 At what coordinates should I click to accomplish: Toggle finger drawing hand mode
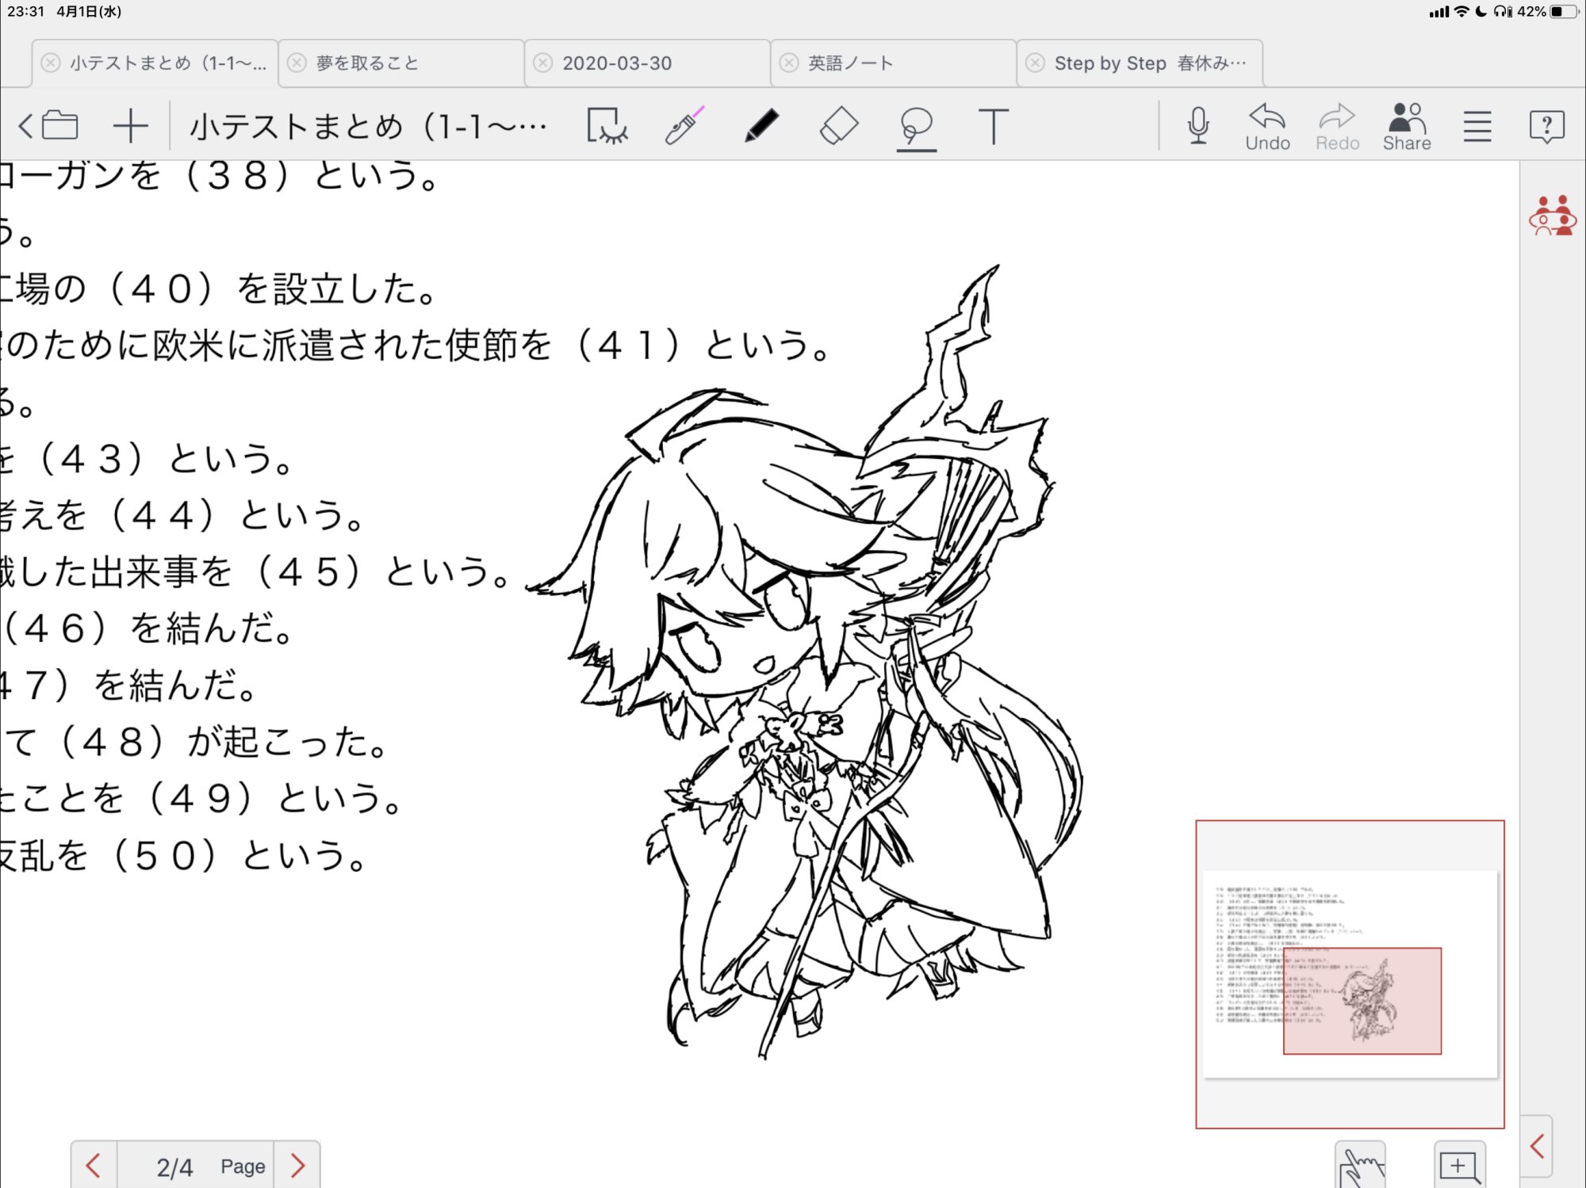(1360, 1166)
